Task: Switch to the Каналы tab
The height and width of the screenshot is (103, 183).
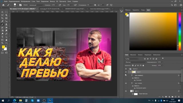Action: tap(140, 55)
